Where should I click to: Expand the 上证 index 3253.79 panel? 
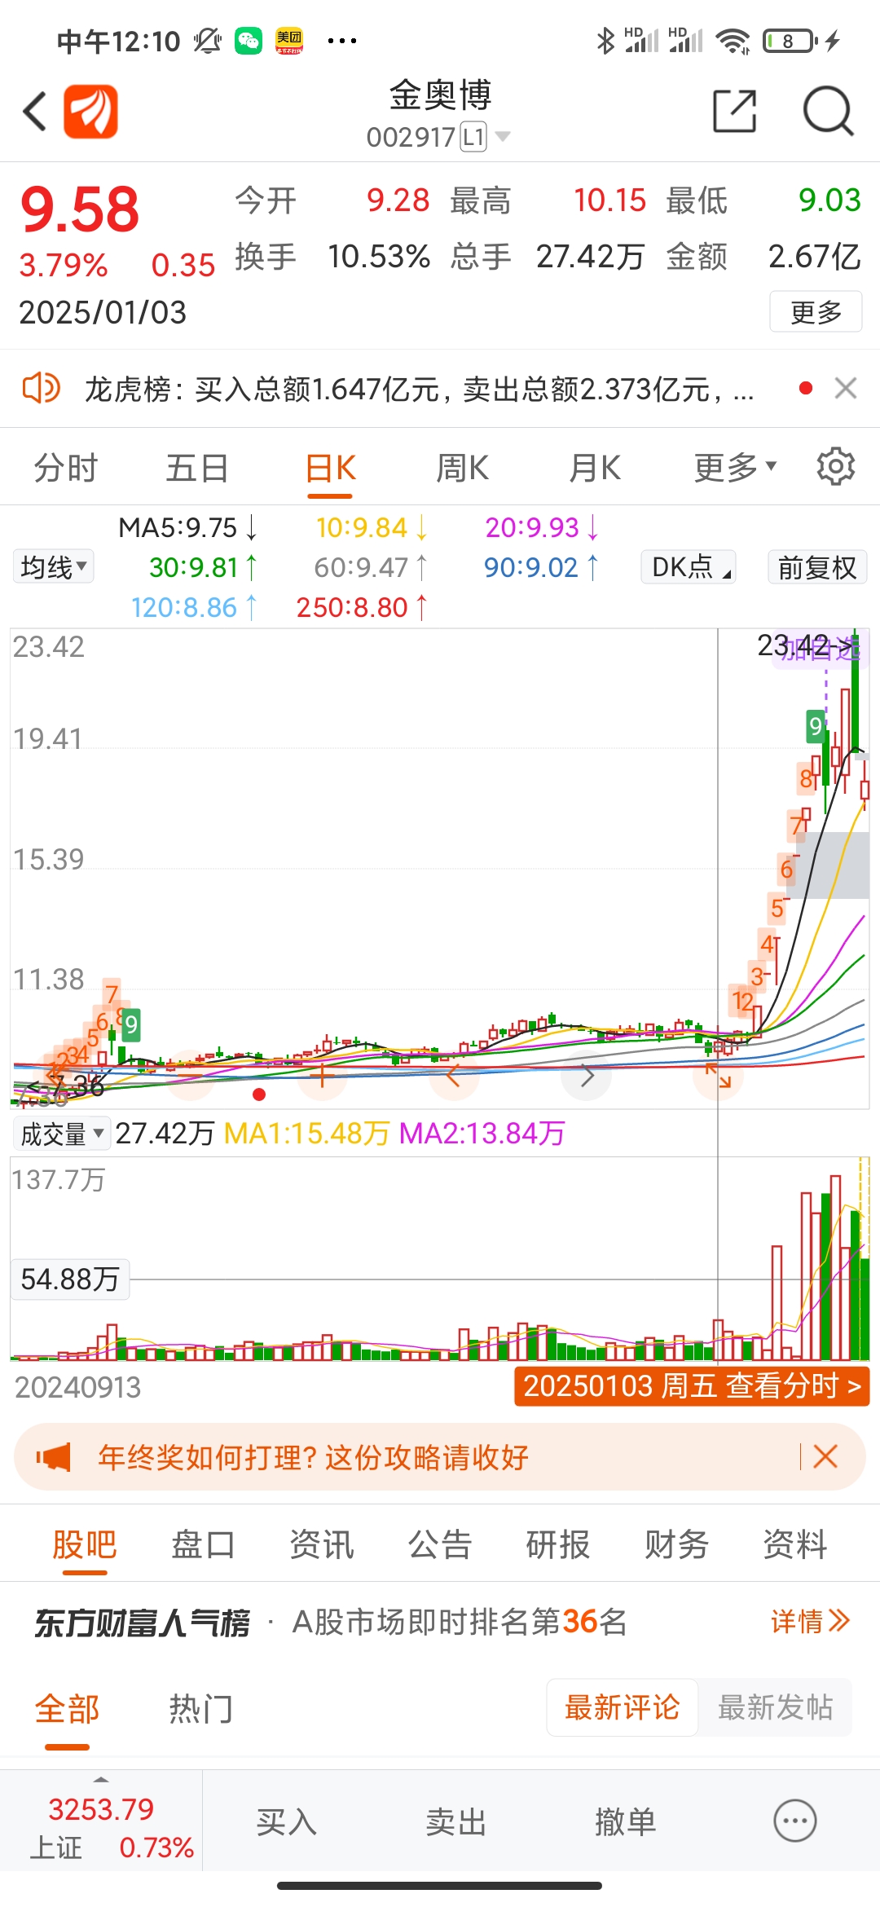(x=101, y=1820)
